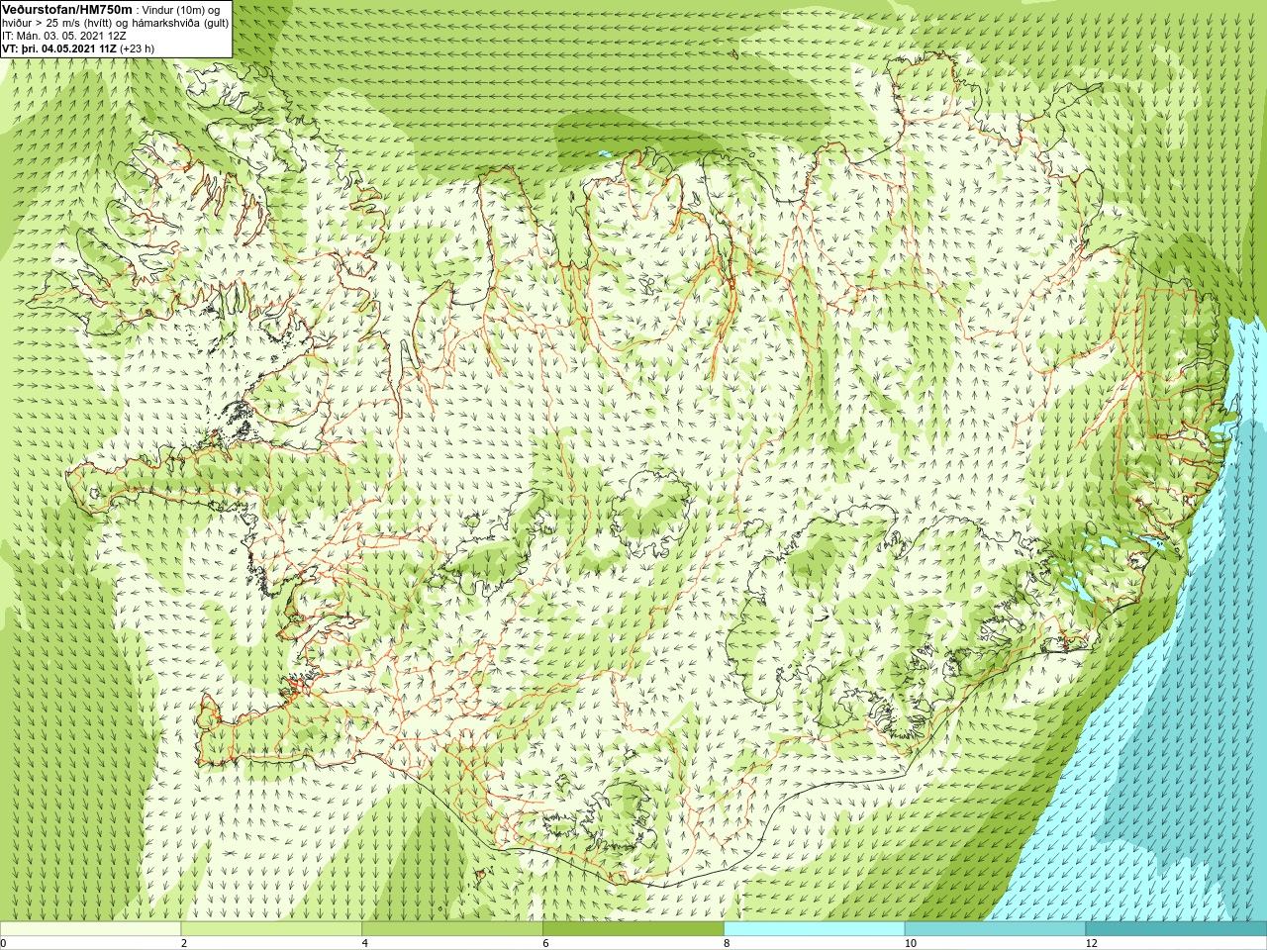Click the legend scale label "4"
The width and height of the screenshot is (1267, 950).
[365, 943]
